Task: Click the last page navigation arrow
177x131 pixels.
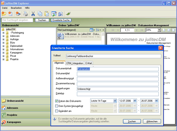Action: 142,30
